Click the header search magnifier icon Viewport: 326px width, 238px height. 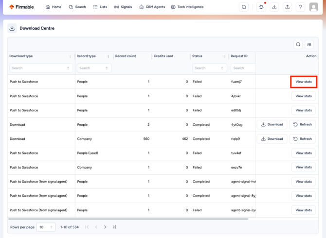click(x=244, y=7)
